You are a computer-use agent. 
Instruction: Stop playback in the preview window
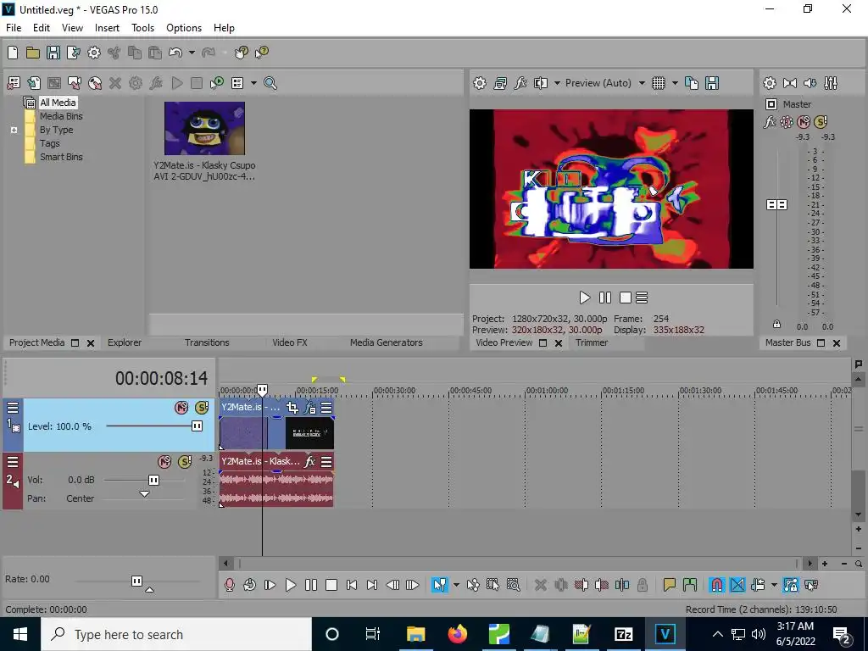626,298
